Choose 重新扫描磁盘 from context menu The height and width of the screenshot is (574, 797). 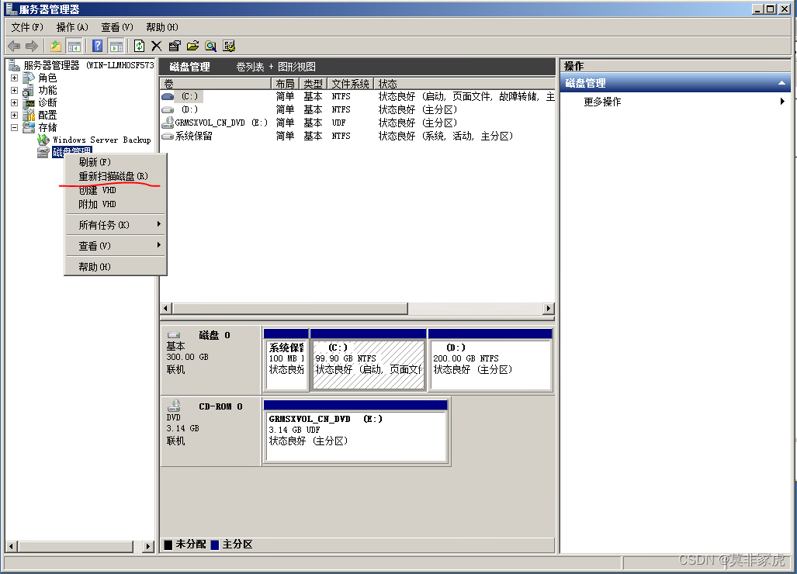pos(113,176)
